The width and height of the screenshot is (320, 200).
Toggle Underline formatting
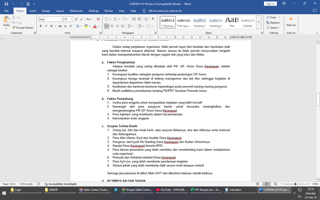pyautogui.click(x=51, y=26)
